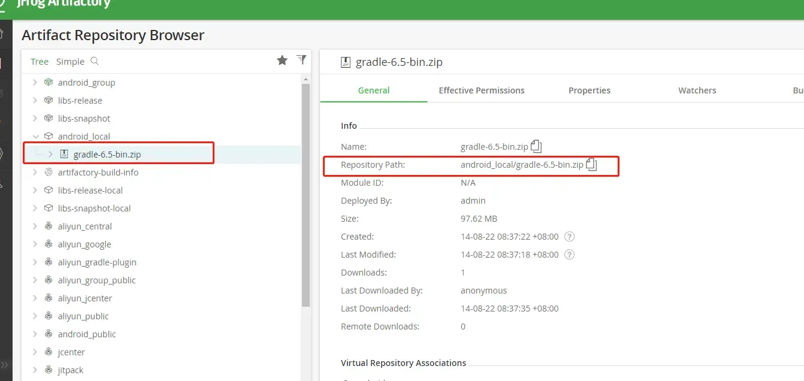Expand the gradle-6.5-bin.zip node
The image size is (804, 381).
pos(51,155)
